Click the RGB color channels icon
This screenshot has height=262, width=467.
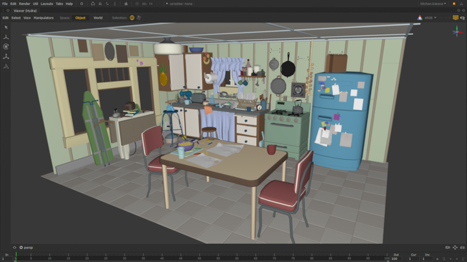(419, 18)
